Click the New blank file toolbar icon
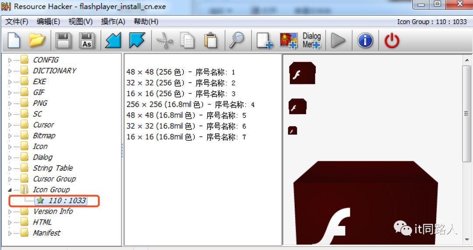This screenshot has height=250, width=473. (x=14, y=40)
